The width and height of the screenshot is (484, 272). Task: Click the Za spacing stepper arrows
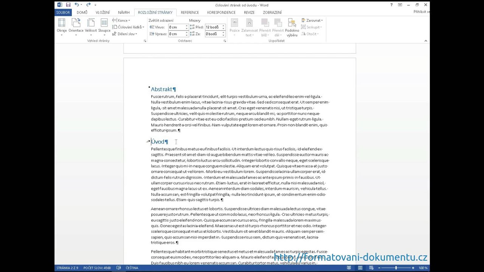(x=223, y=34)
